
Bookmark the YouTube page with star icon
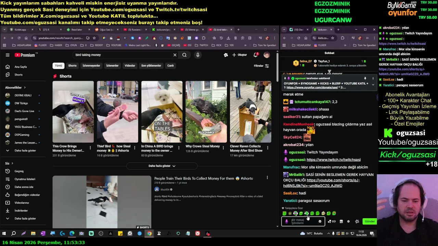click(94, 38)
